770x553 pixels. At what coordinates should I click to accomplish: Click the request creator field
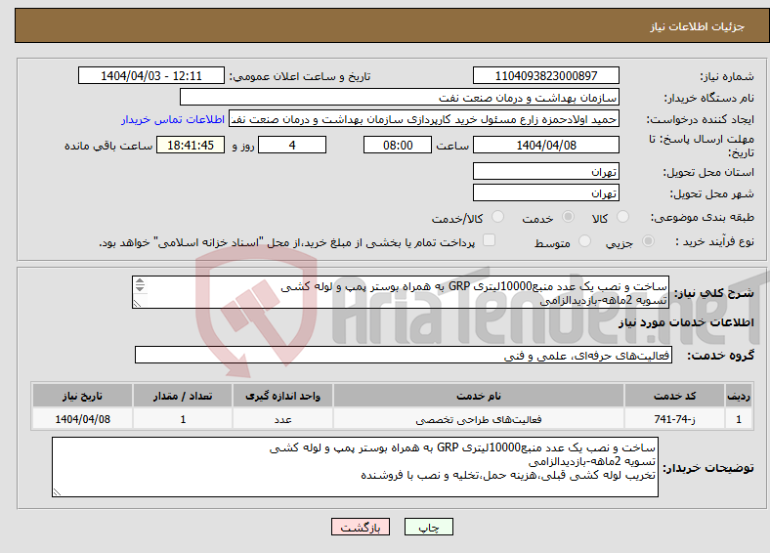[424, 119]
